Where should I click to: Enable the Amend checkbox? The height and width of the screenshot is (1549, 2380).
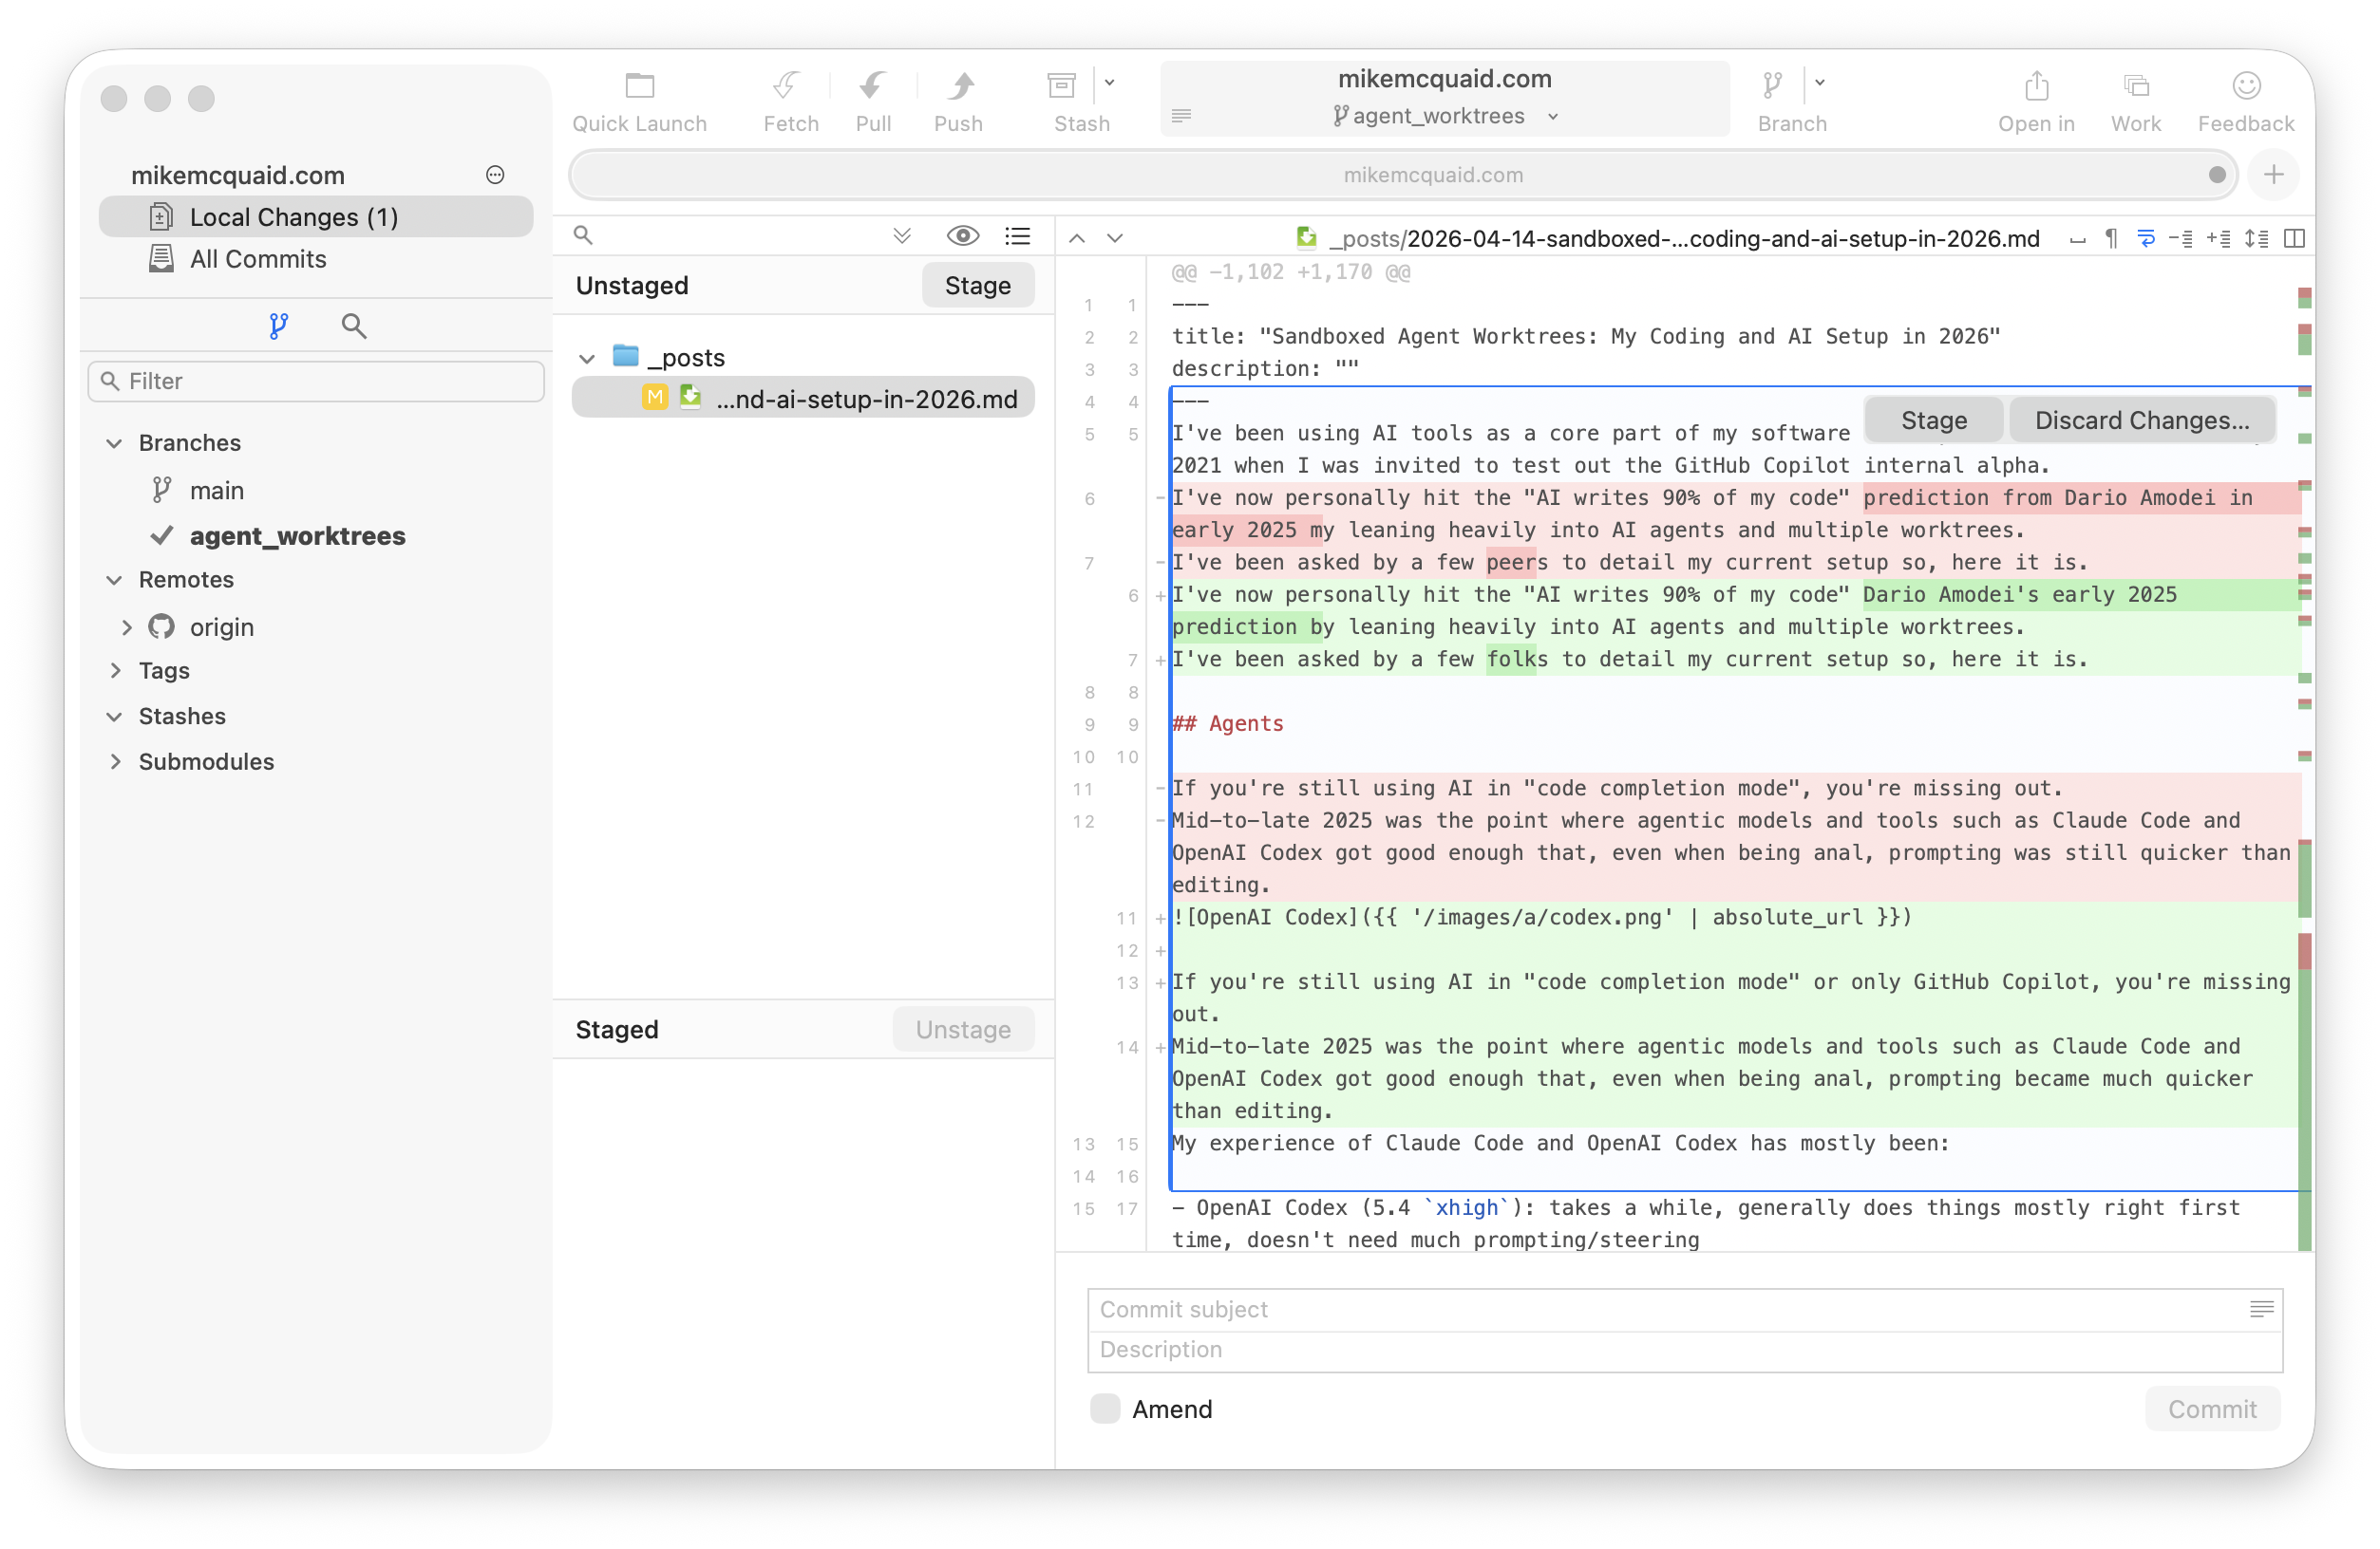(1104, 1409)
